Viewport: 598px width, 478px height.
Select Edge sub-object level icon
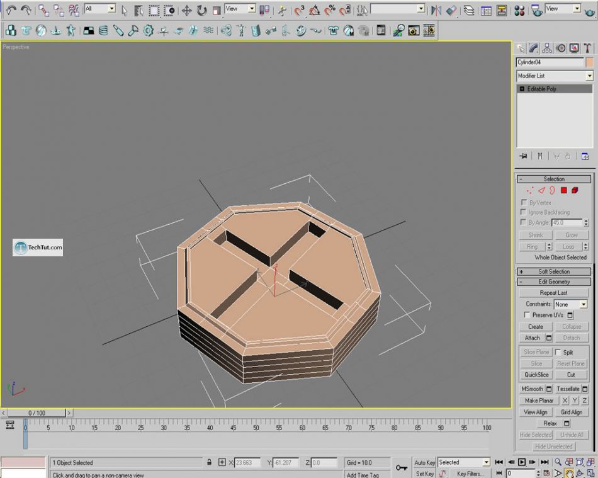[x=541, y=190]
